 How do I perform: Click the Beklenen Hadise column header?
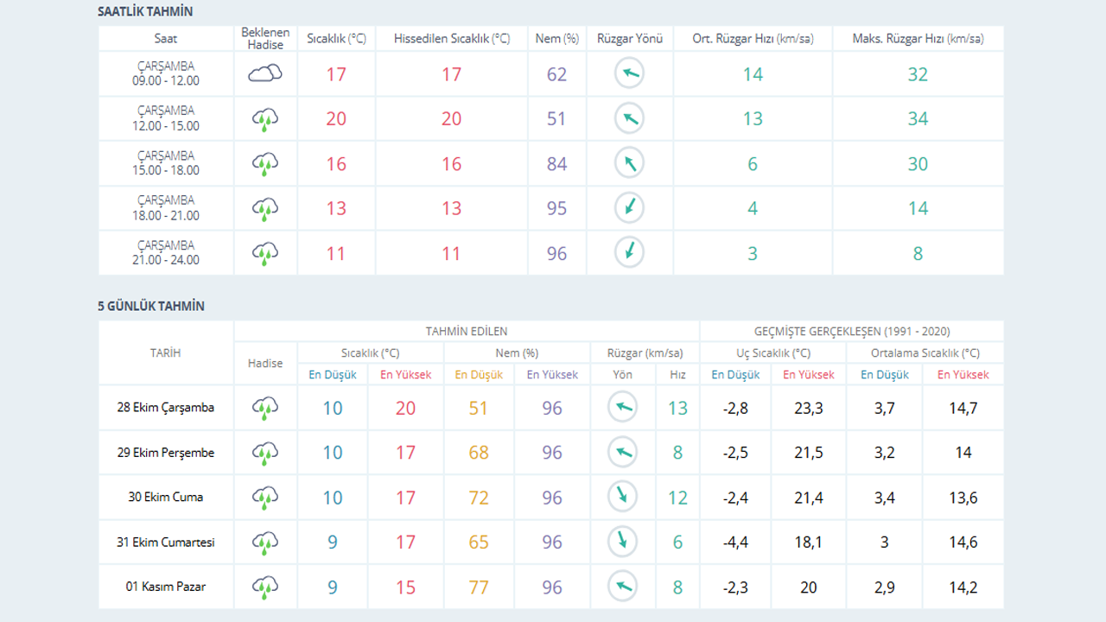(265, 39)
